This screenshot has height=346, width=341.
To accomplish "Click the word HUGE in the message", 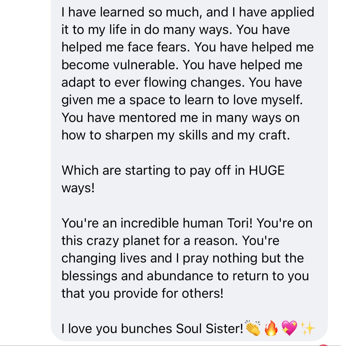I will 267,170.
